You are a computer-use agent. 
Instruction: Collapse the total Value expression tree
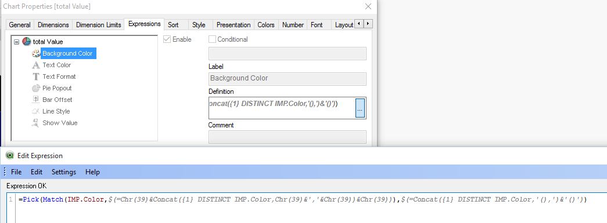coord(16,42)
